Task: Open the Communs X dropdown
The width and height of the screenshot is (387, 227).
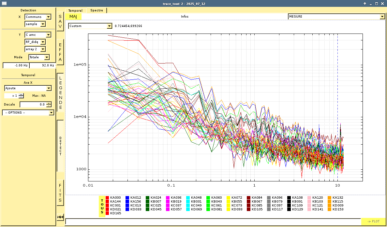Action: pos(49,17)
